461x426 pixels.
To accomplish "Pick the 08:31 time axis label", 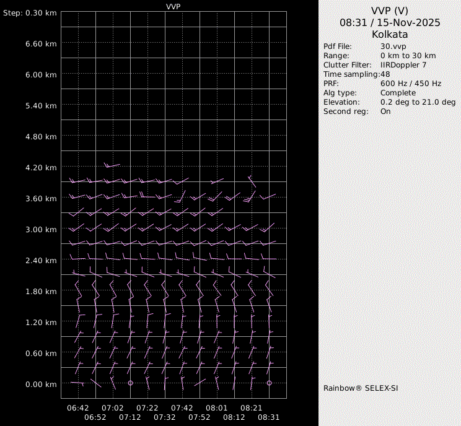I will pyautogui.click(x=268, y=417).
